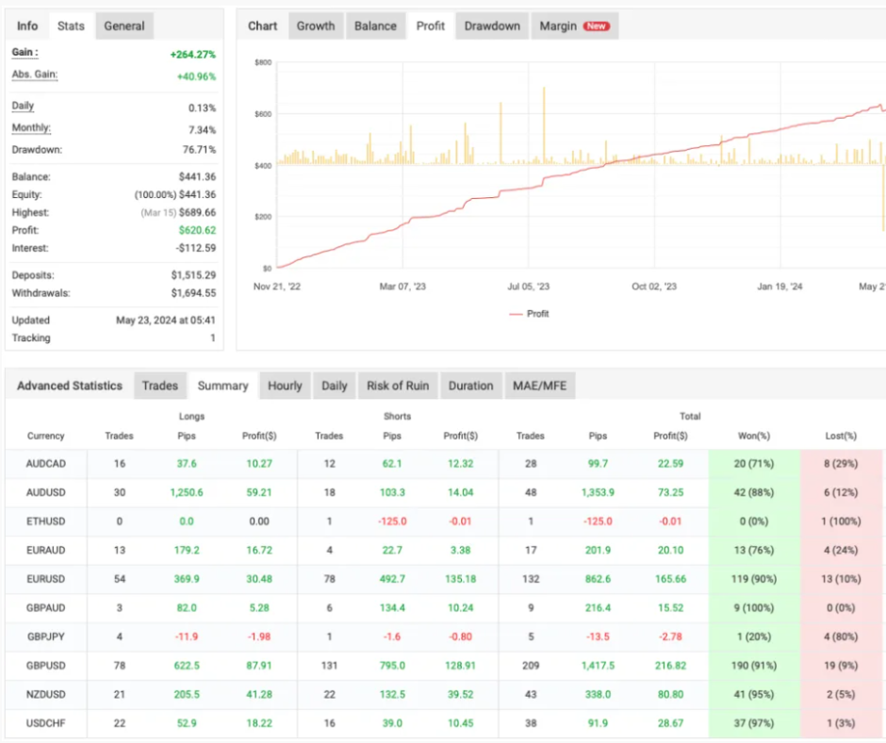The height and width of the screenshot is (743, 886).
Task: Open the Drawdown chart tab
Action: pos(492,25)
